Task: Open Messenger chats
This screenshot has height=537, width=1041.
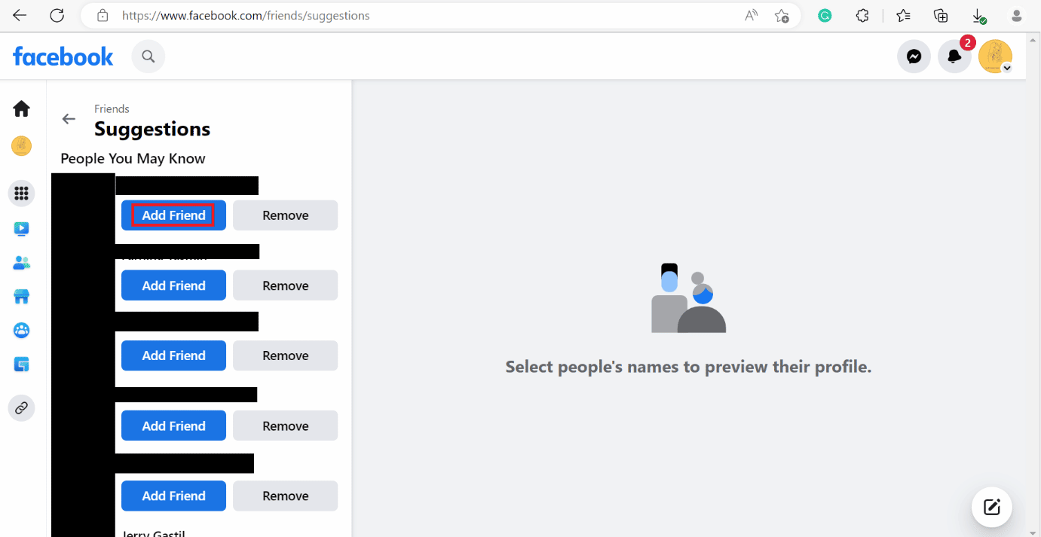Action: [x=913, y=56]
